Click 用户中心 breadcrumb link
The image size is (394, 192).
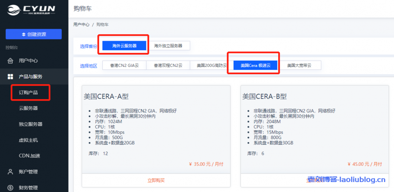pyautogui.click(x=81, y=25)
